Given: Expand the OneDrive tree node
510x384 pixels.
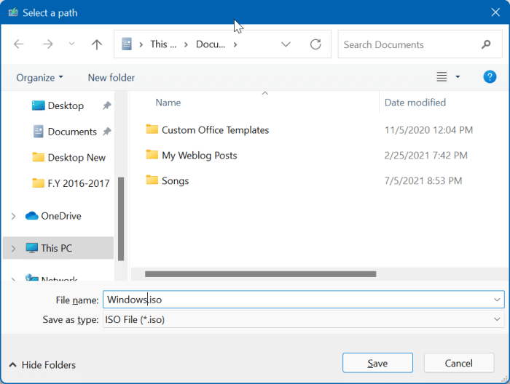Looking at the screenshot, I should pyautogui.click(x=13, y=216).
